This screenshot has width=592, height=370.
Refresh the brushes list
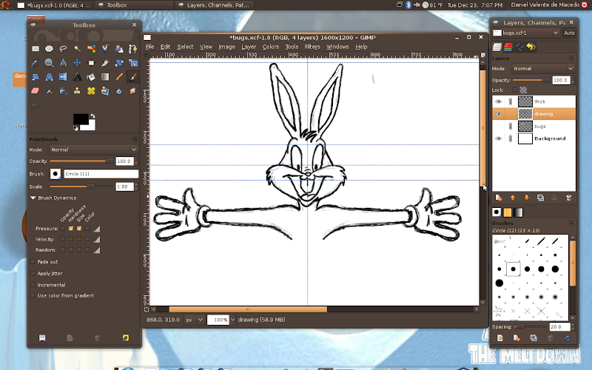[567, 338]
